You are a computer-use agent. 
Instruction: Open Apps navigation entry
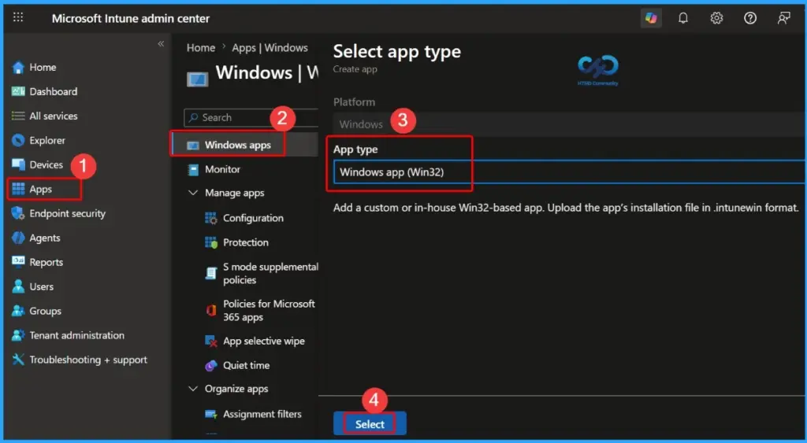click(x=41, y=189)
